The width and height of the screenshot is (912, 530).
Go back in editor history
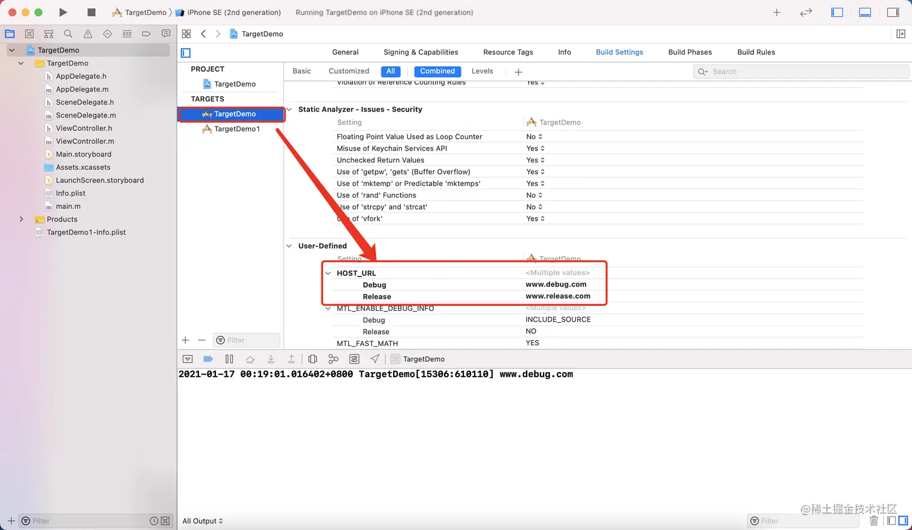point(203,34)
